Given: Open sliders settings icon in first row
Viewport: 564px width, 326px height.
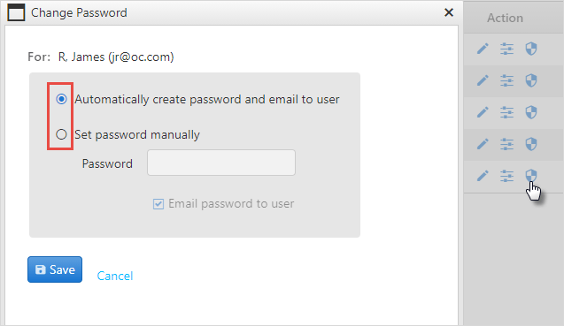Looking at the screenshot, I should pyautogui.click(x=506, y=49).
